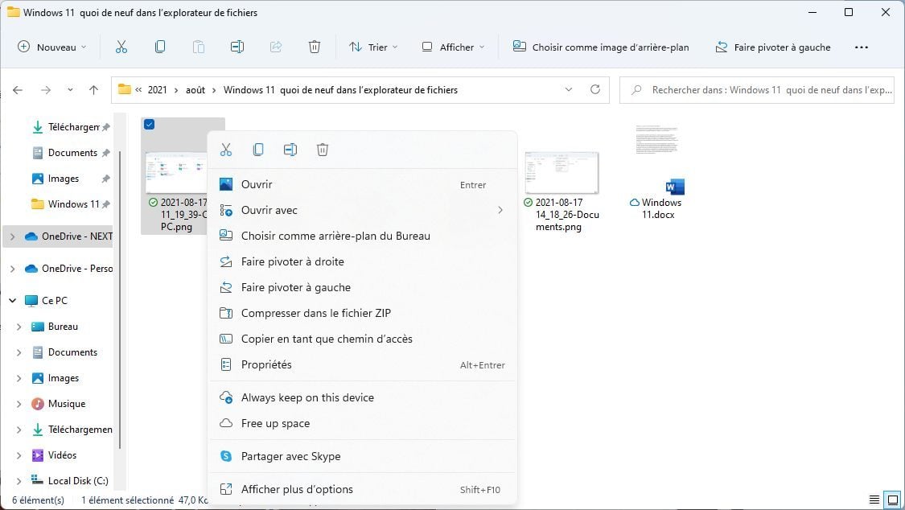The height and width of the screenshot is (510, 905).
Task: Expand the address bar history dropdown
Action: [x=569, y=89]
